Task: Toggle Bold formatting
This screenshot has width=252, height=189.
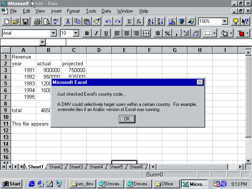Action: [x=87, y=33]
